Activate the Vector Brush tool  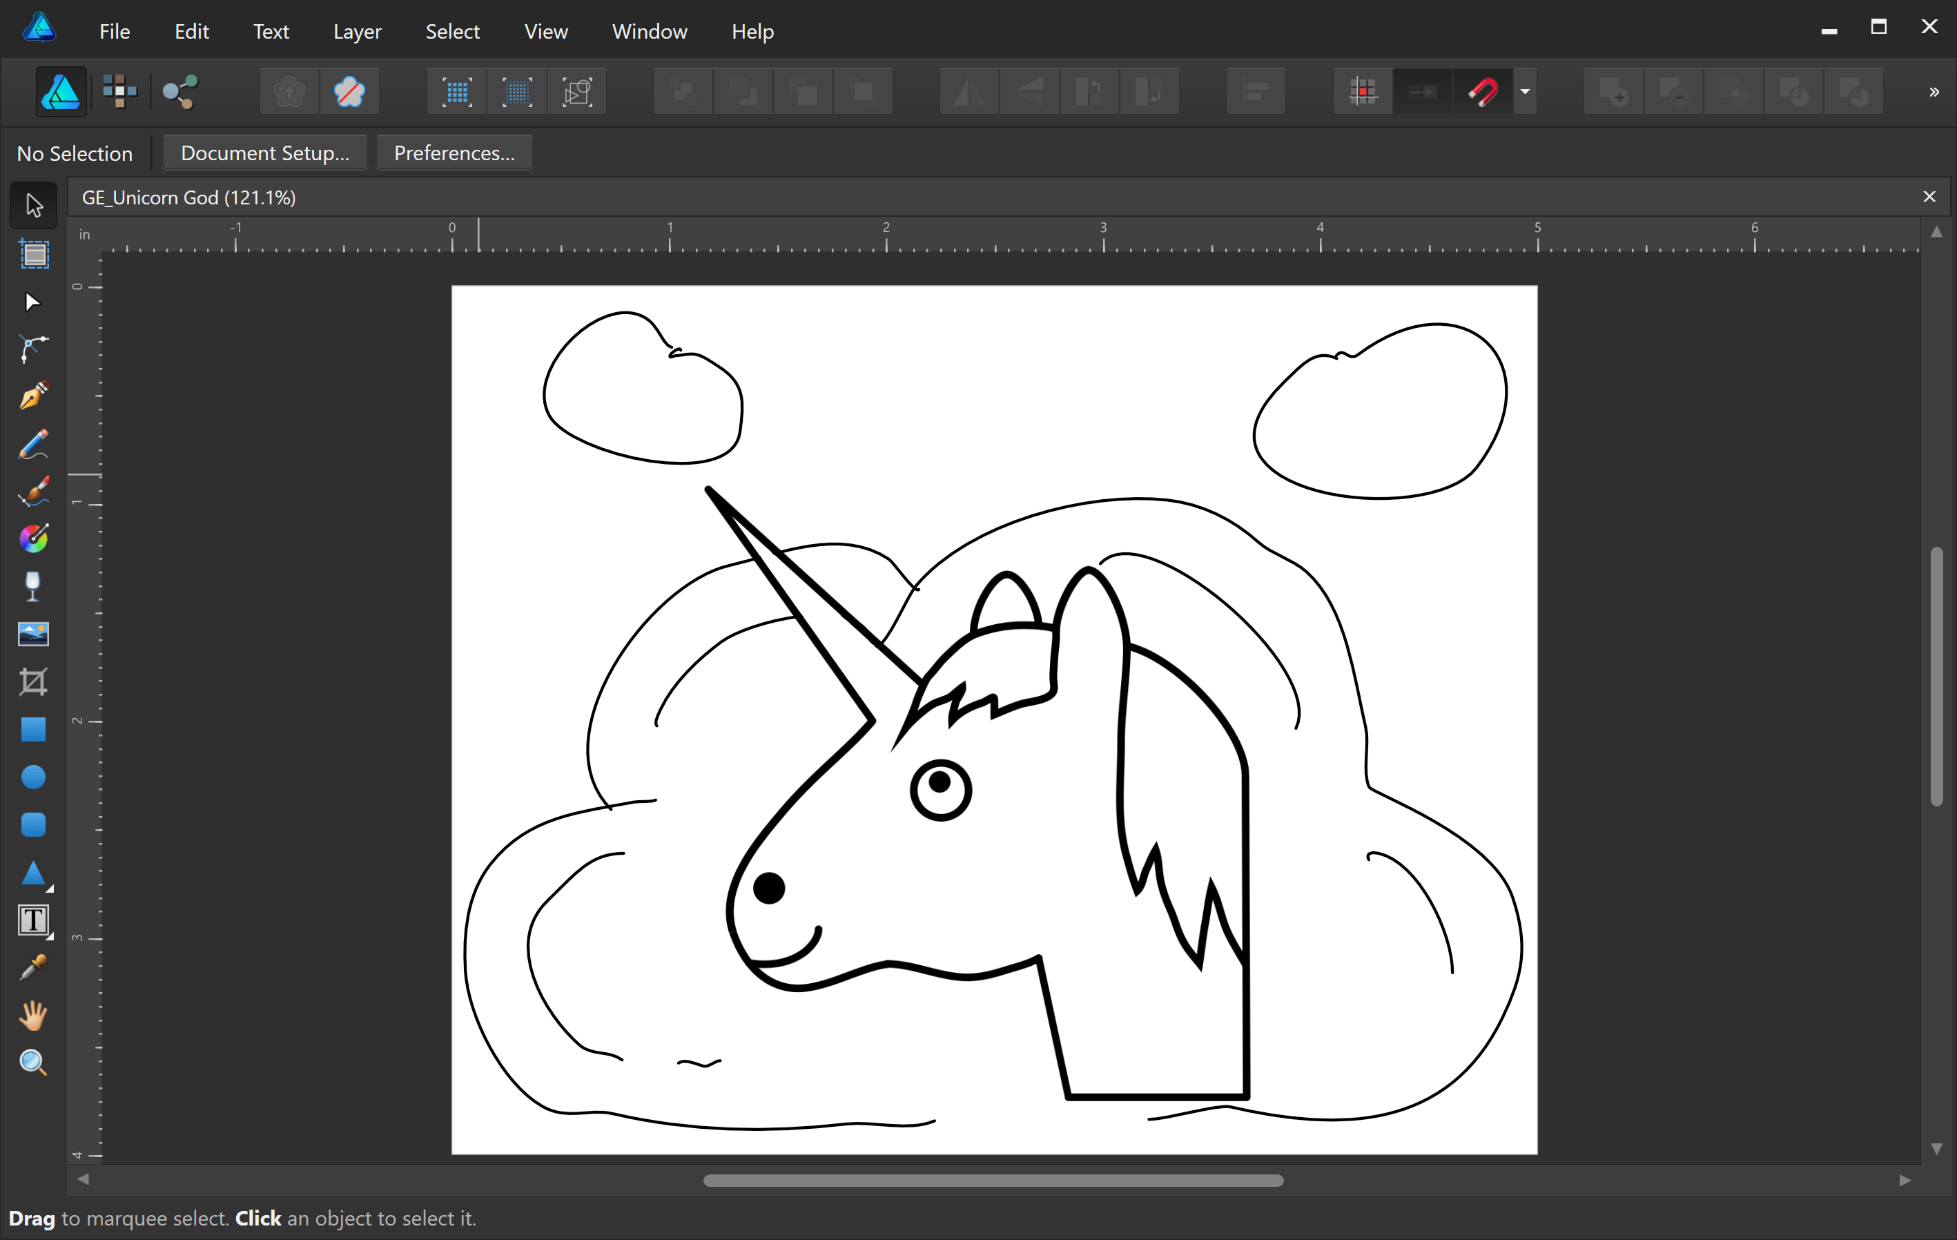[34, 491]
